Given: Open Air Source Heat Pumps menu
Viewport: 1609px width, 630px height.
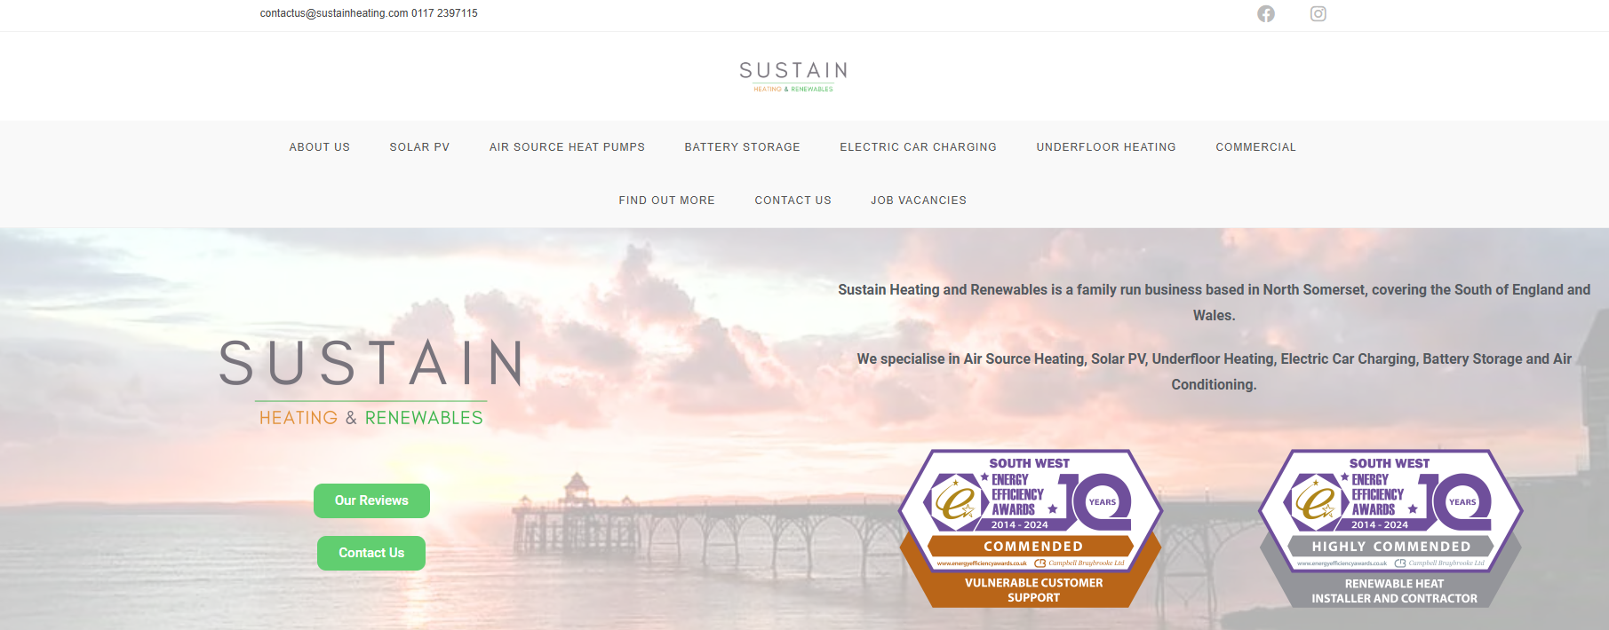Looking at the screenshot, I should [x=567, y=147].
